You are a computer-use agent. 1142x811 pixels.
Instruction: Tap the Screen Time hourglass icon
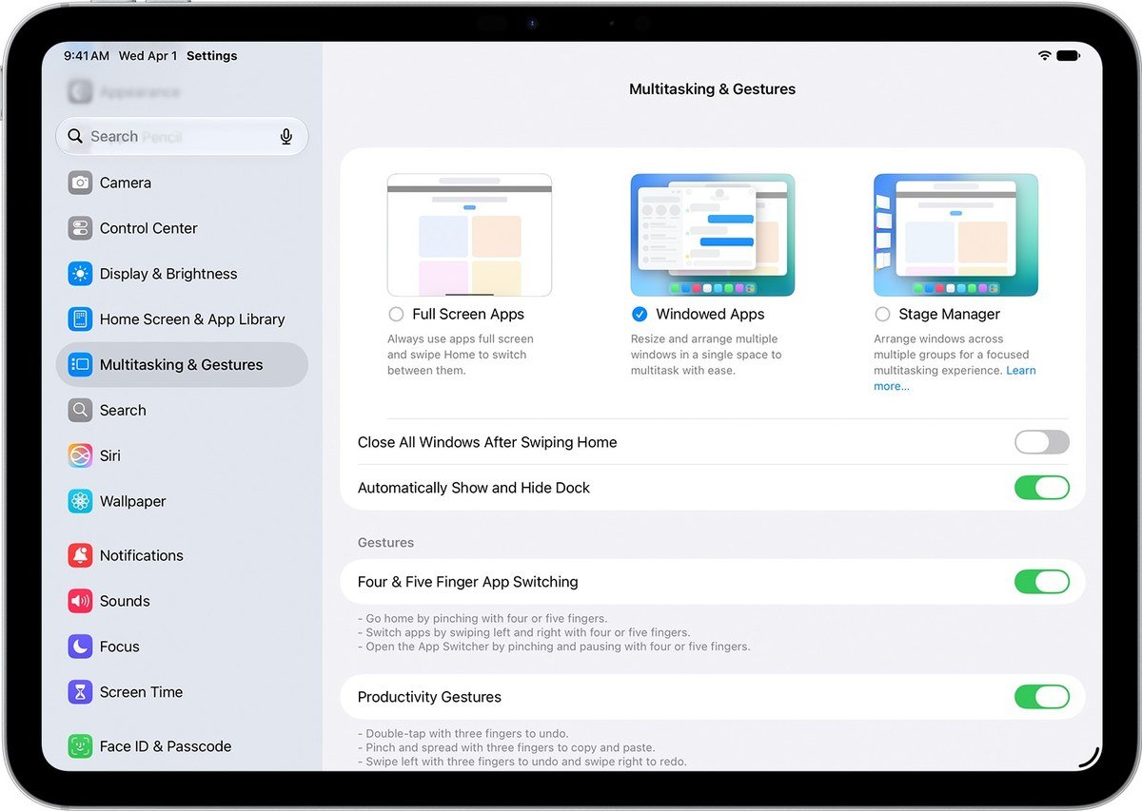[80, 692]
